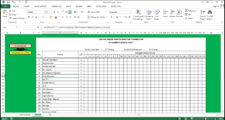Switch to PAGE LAYOUT tab
Image resolution: width=225 pixels, height=120 pixels.
tap(40, 6)
